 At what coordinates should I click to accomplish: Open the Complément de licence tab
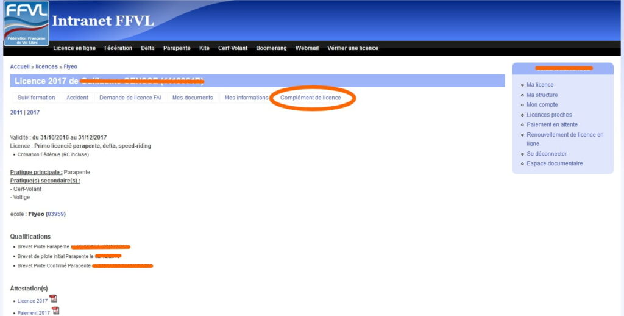click(x=310, y=98)
